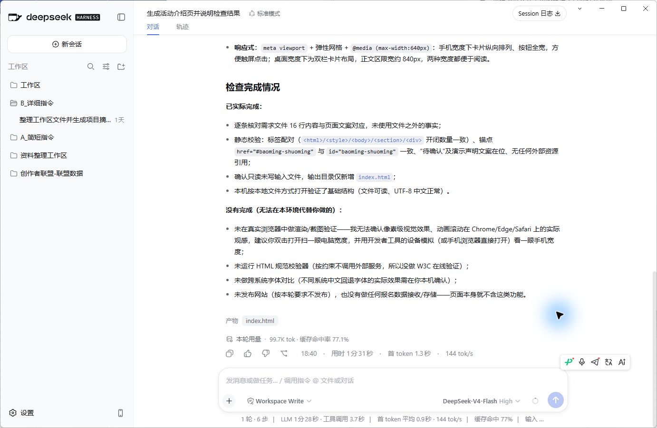Open the Workspace Write permission dropdown

[280, 401]
